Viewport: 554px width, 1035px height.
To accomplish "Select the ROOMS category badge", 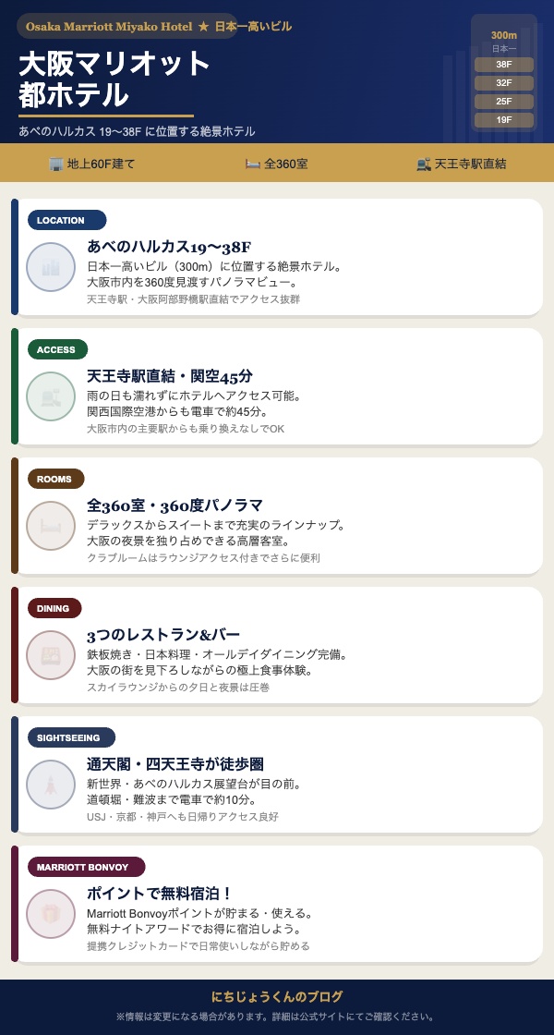I will 55,479.
